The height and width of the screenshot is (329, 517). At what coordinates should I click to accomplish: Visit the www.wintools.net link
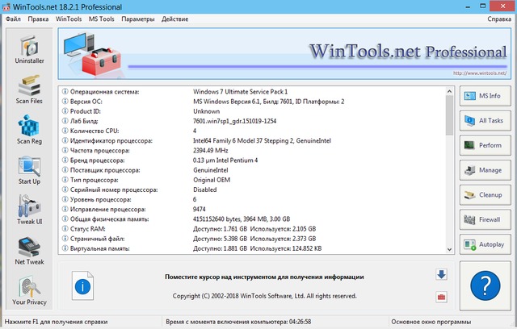(481, 73)
